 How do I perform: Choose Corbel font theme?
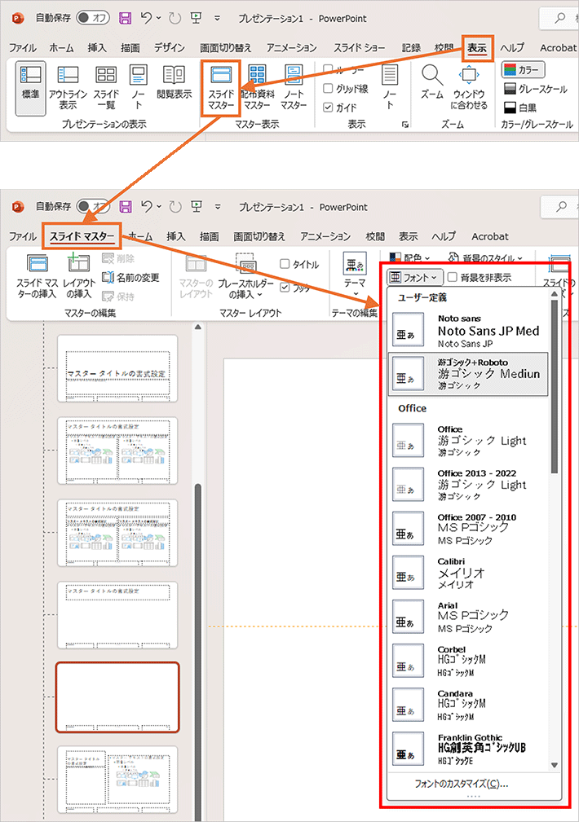pos(470,661)
